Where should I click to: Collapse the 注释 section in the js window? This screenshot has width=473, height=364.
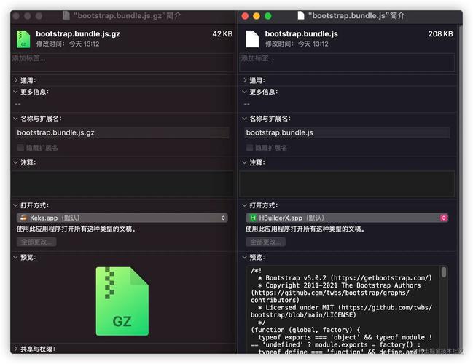pos(245,163)
